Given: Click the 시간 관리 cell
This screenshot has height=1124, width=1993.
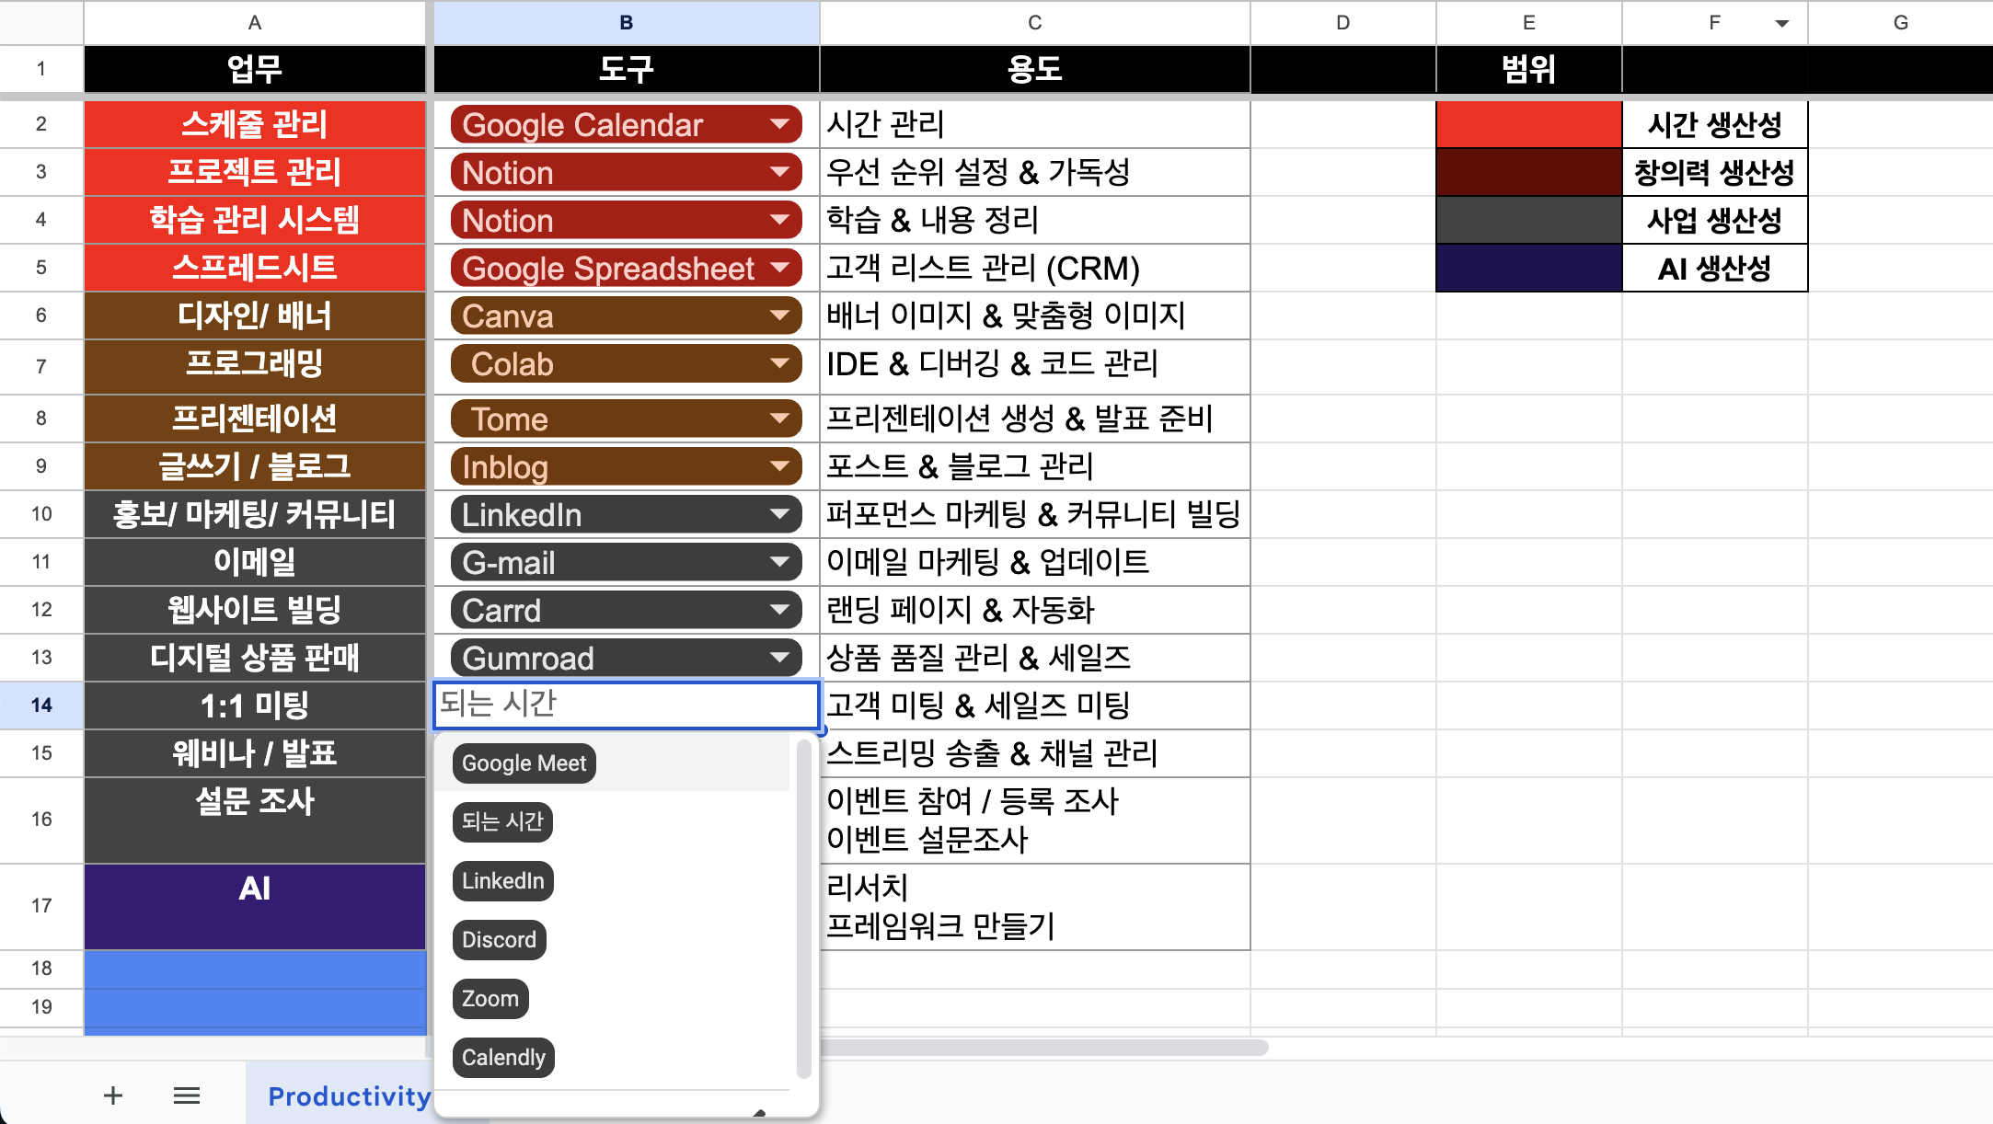Looking at the screenshot, I should [1035, 124].
